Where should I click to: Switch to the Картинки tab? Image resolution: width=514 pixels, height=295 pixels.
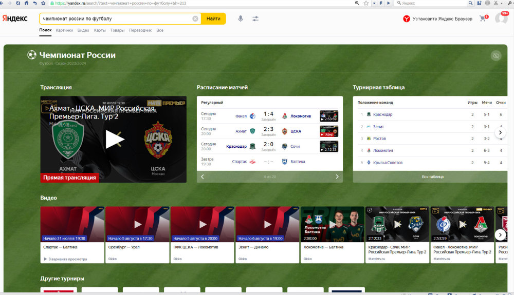tap(64, 30)
